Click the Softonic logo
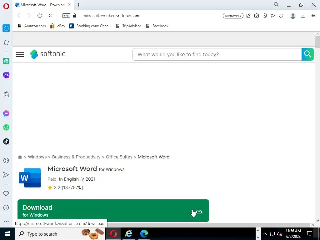Screen dimensions: 320x240 [47, 54]
